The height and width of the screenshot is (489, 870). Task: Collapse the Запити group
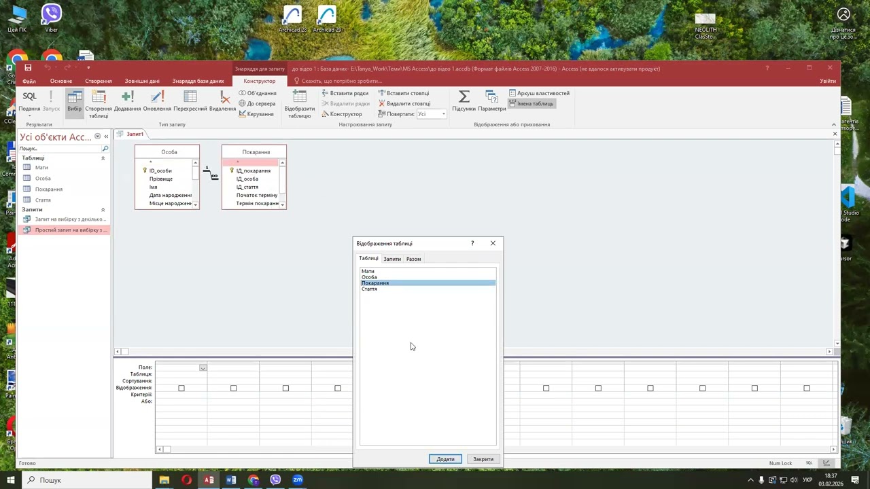103,210
